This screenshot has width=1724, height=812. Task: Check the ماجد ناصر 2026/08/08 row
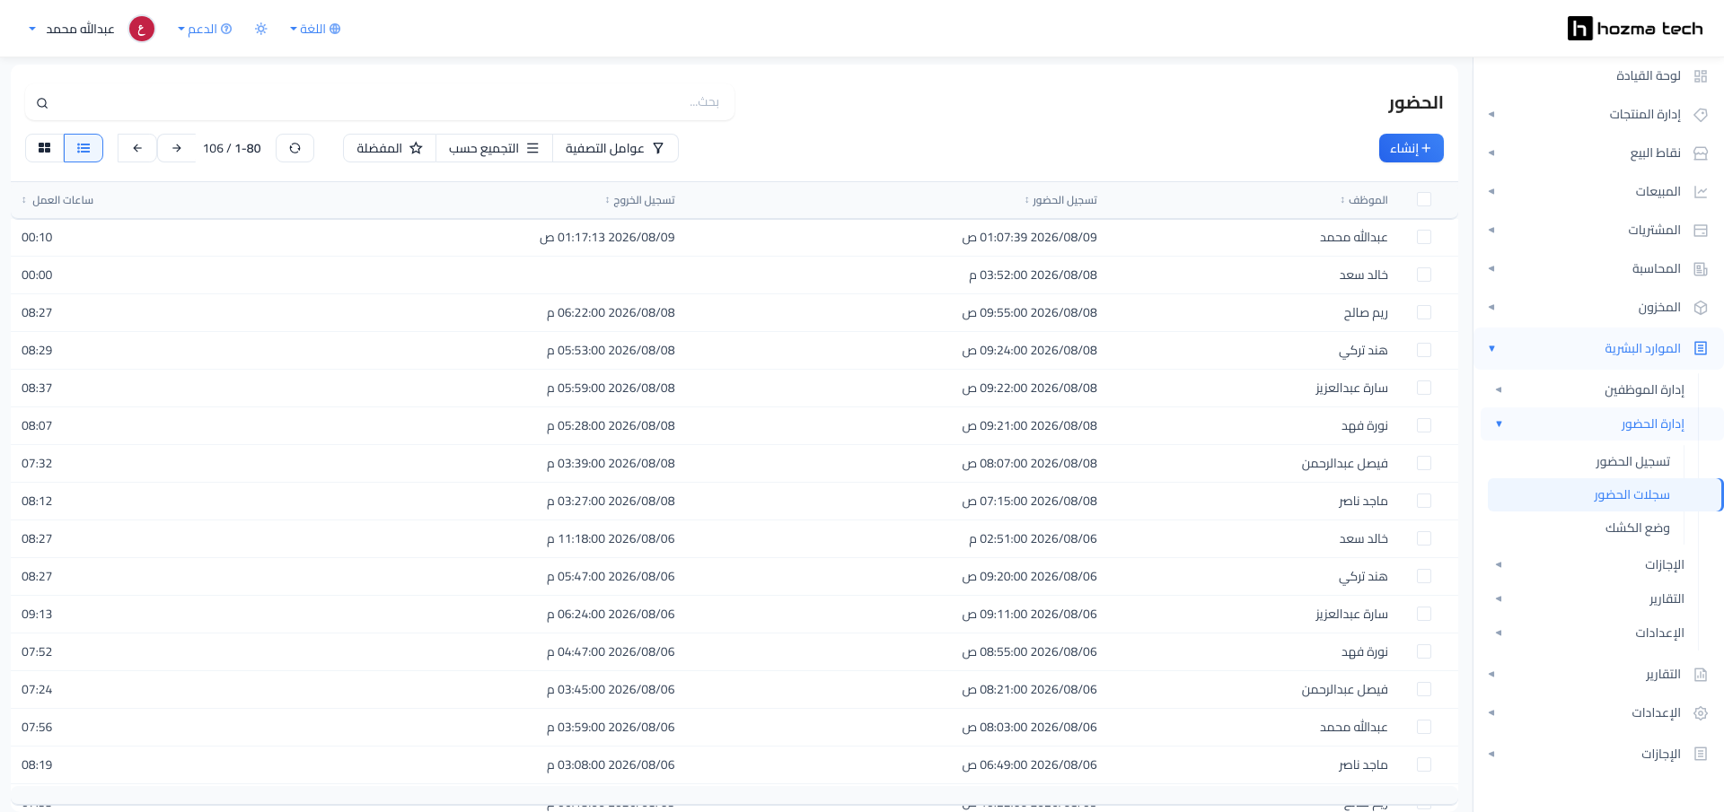click(x=1424, y=501)
